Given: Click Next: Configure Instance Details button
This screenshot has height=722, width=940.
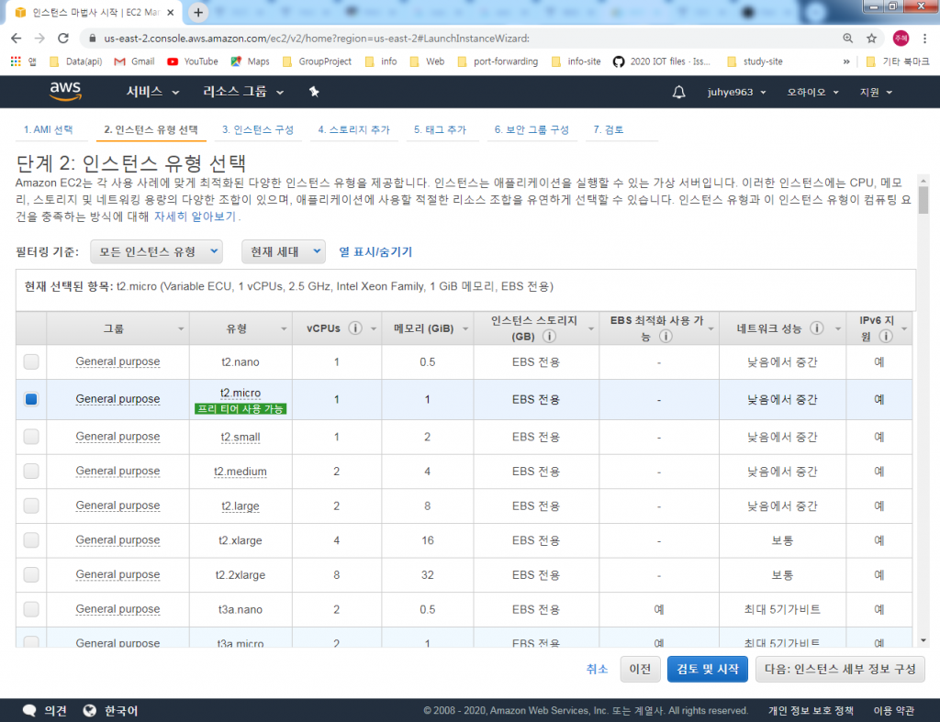Looking at the screenshot, I should pos(840,670).
